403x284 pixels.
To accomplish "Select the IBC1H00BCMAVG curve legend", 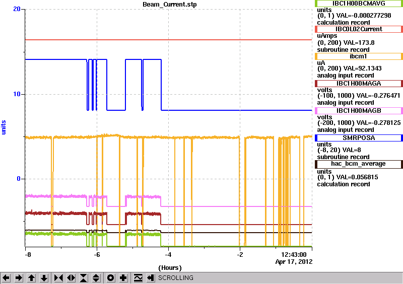I will coord(359,4).
